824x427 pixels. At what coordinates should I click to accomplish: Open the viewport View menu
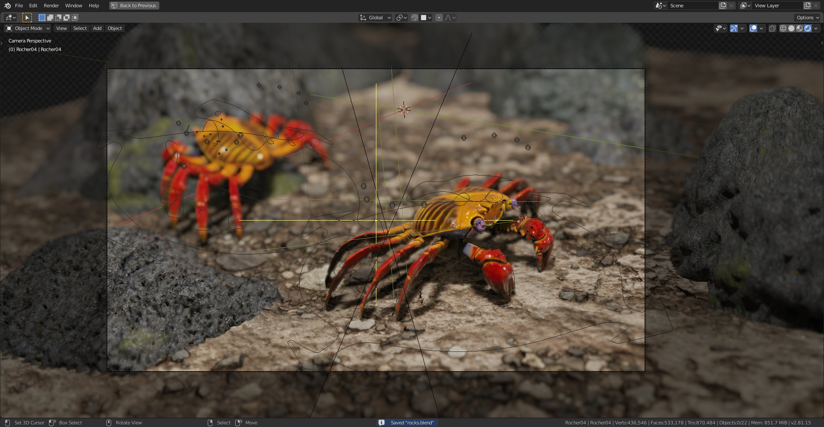tap(61, 28)
